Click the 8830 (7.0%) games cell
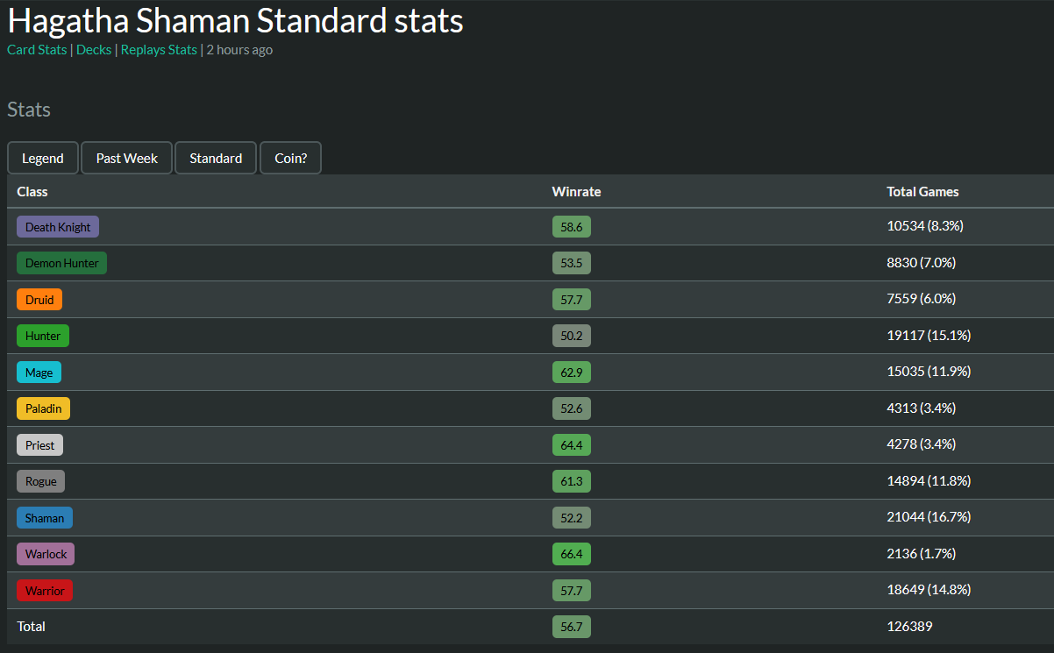 [922, 262]
